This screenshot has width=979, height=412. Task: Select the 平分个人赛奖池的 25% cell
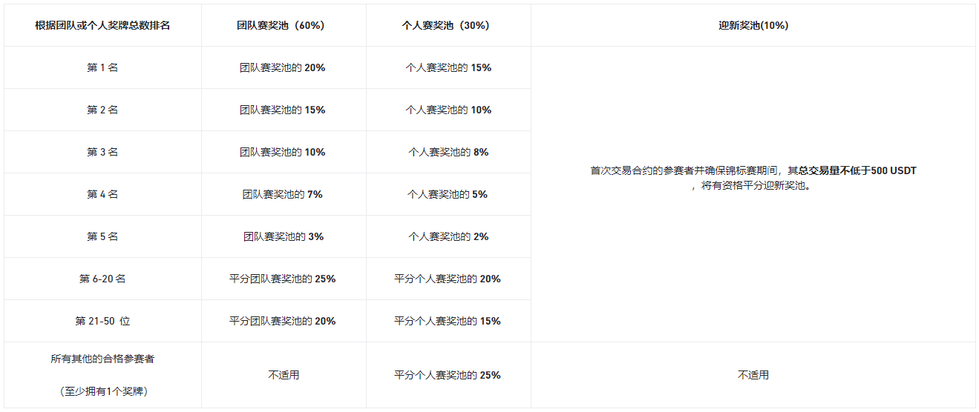pos(448,375)
